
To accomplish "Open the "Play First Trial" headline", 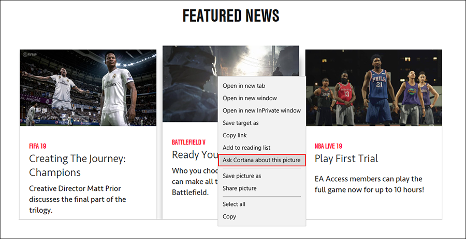I will (x=346, y=158).
